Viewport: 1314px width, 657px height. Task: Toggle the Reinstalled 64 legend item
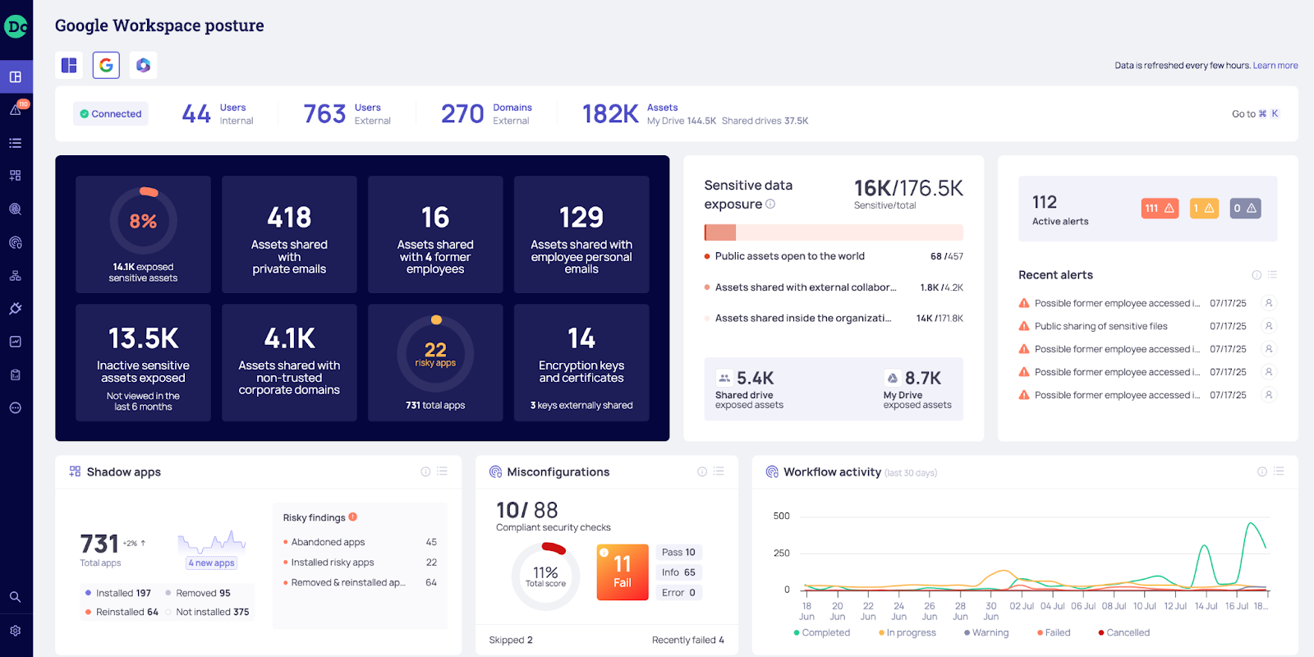[122, 612]
